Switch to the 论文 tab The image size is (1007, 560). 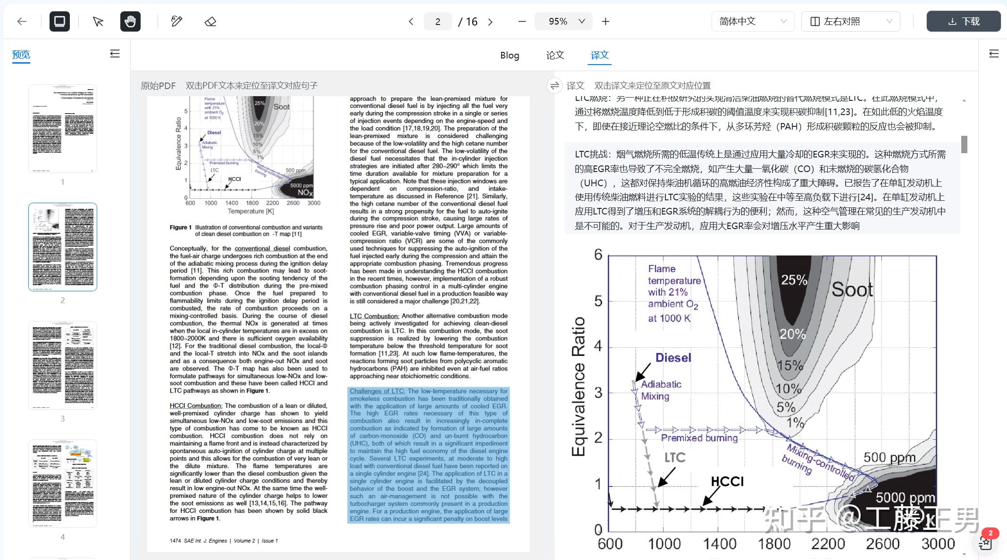555,55
